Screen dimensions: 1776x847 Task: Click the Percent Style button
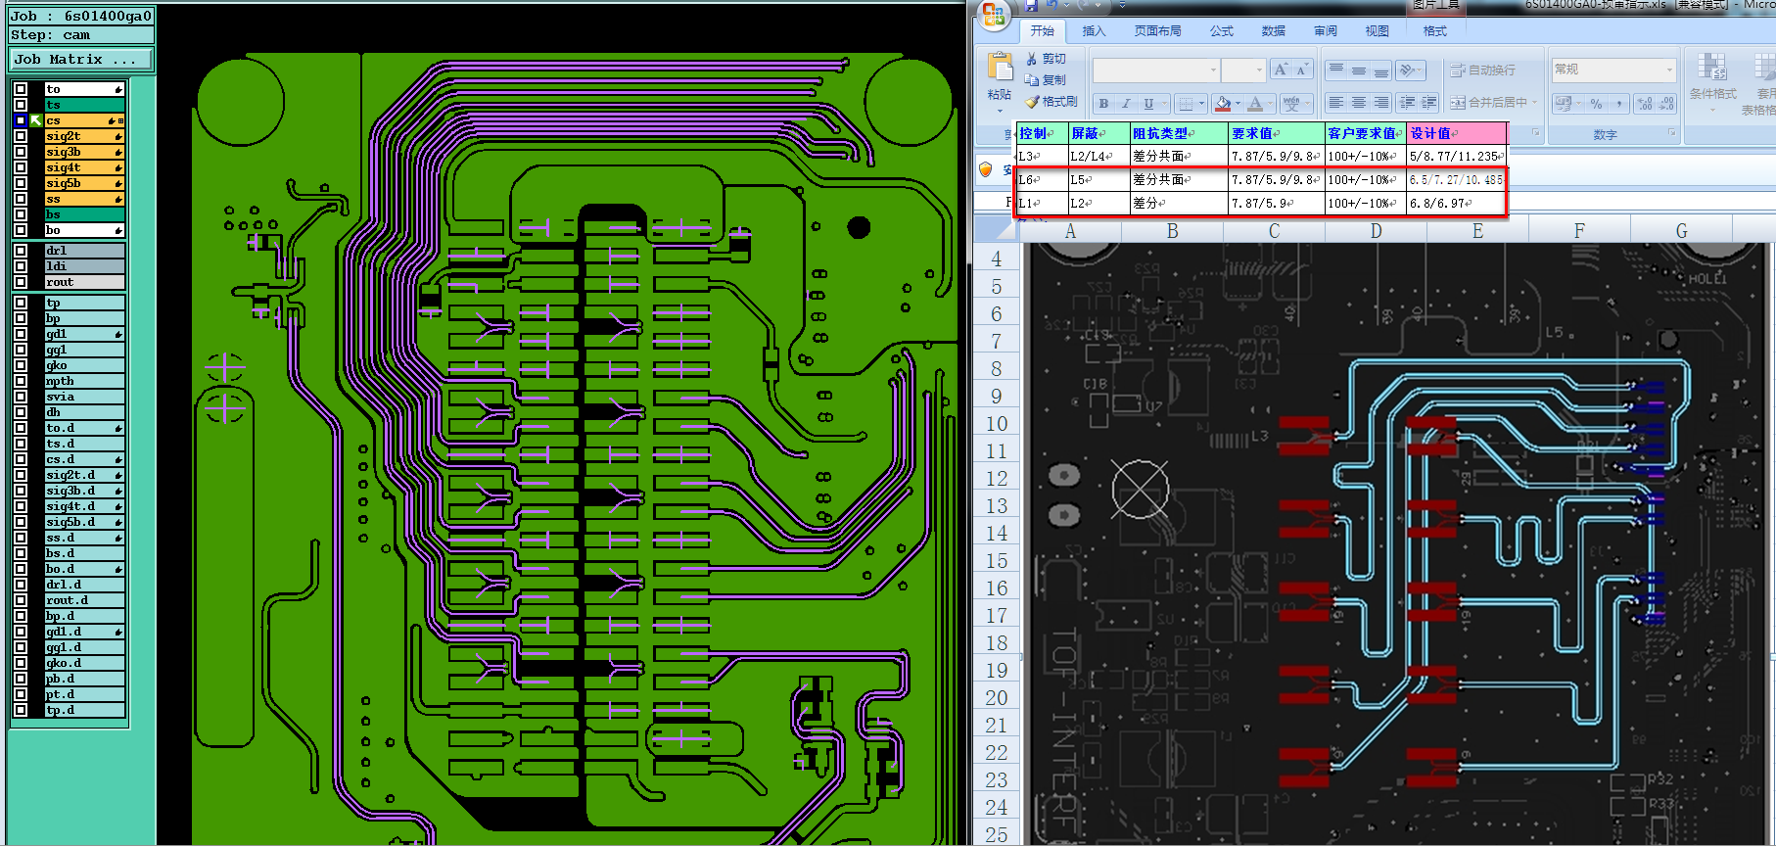[x=1597, y=103]
